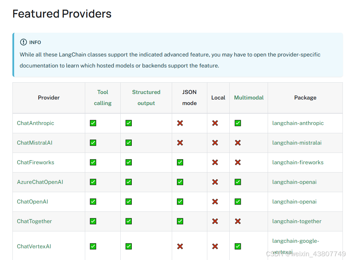The height and width of the screenshot is (260, 347).
Task: Click ChatFireworks Tool calling green checkmark
Action: pyautogui.click(x=93, y=162)
